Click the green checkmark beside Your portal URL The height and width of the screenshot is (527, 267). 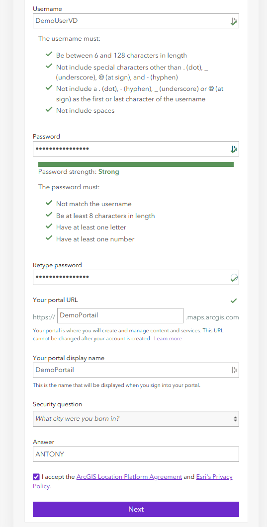click(234, 301)
